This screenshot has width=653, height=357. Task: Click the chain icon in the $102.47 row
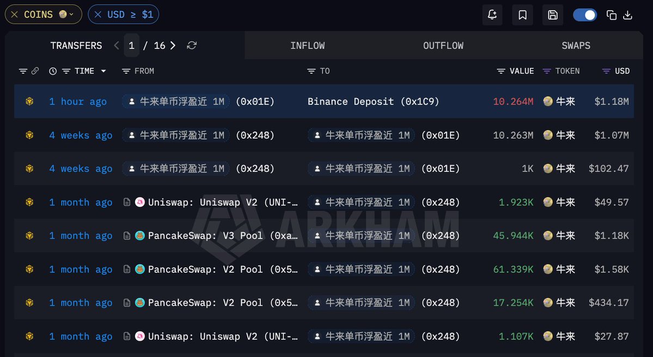click(29, 168)
